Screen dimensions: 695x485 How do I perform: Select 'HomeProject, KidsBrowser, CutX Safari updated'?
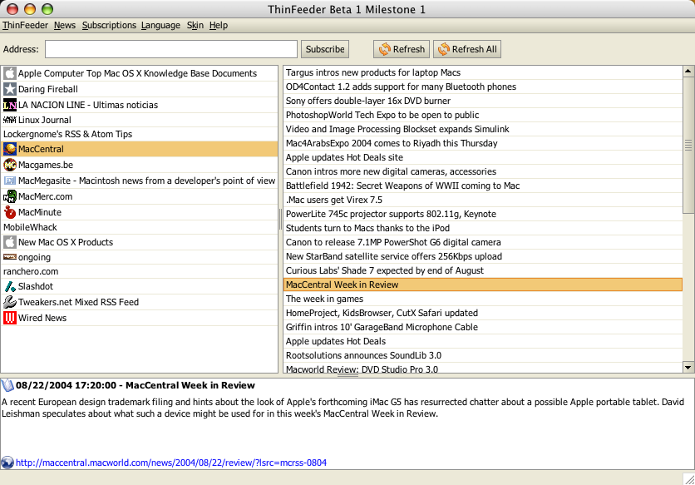click(483, 314)
